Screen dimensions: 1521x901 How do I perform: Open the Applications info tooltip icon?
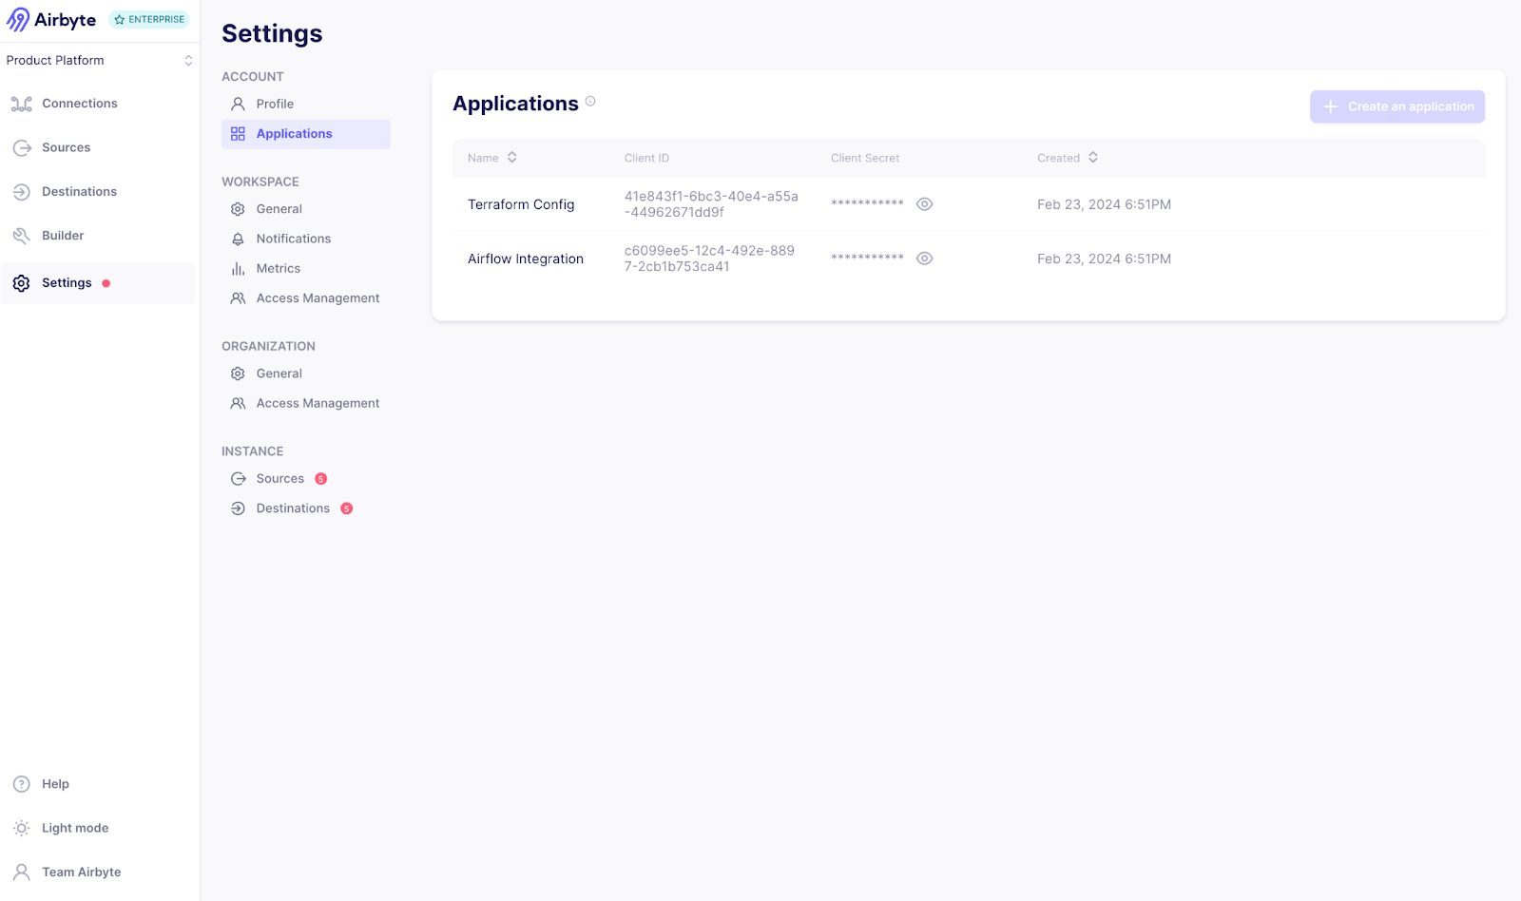[x=591, y=102]
